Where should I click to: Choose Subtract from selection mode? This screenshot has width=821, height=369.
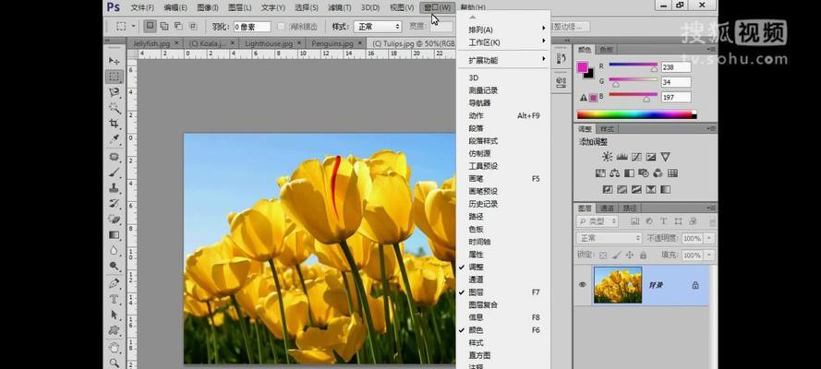(178, 26)
